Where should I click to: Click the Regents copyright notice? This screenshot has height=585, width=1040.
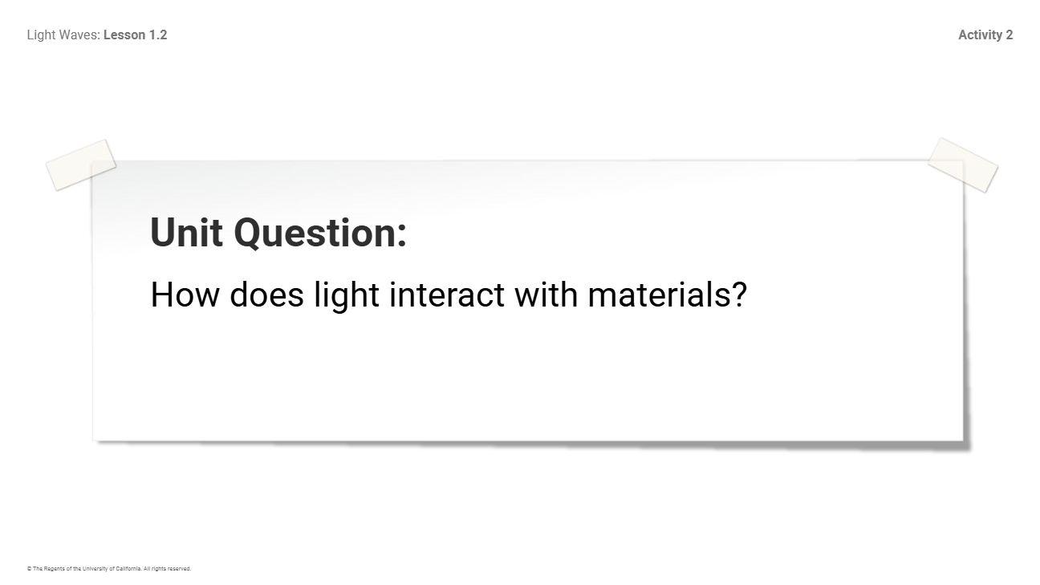pyautogui.click(x=108, y=569)
